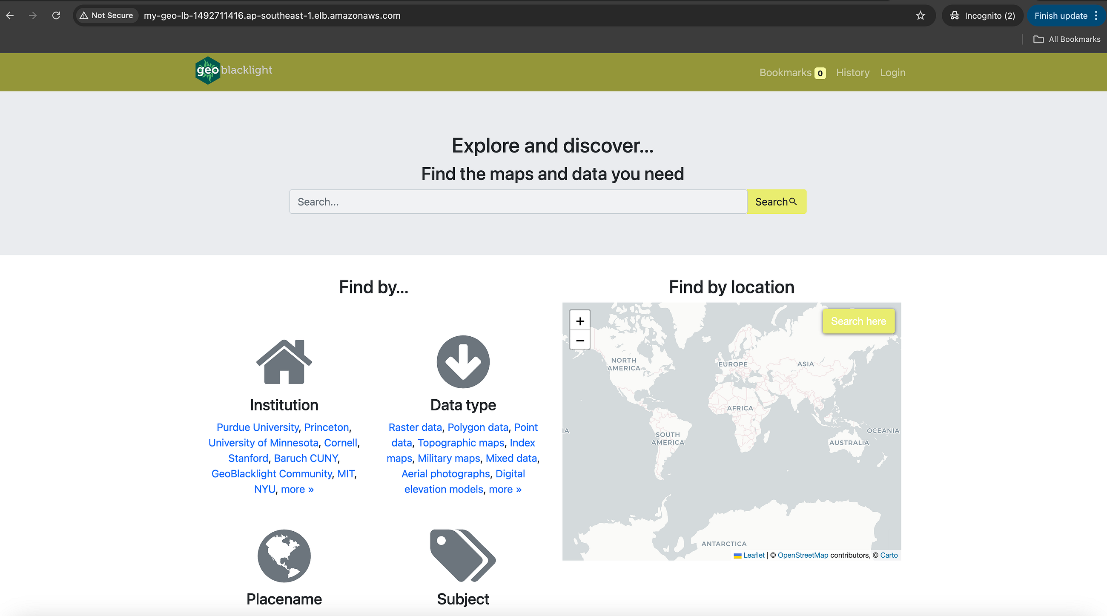1107x616 pixels.
Task: Click the Data type download arrow icon
Action: point(463,362)
